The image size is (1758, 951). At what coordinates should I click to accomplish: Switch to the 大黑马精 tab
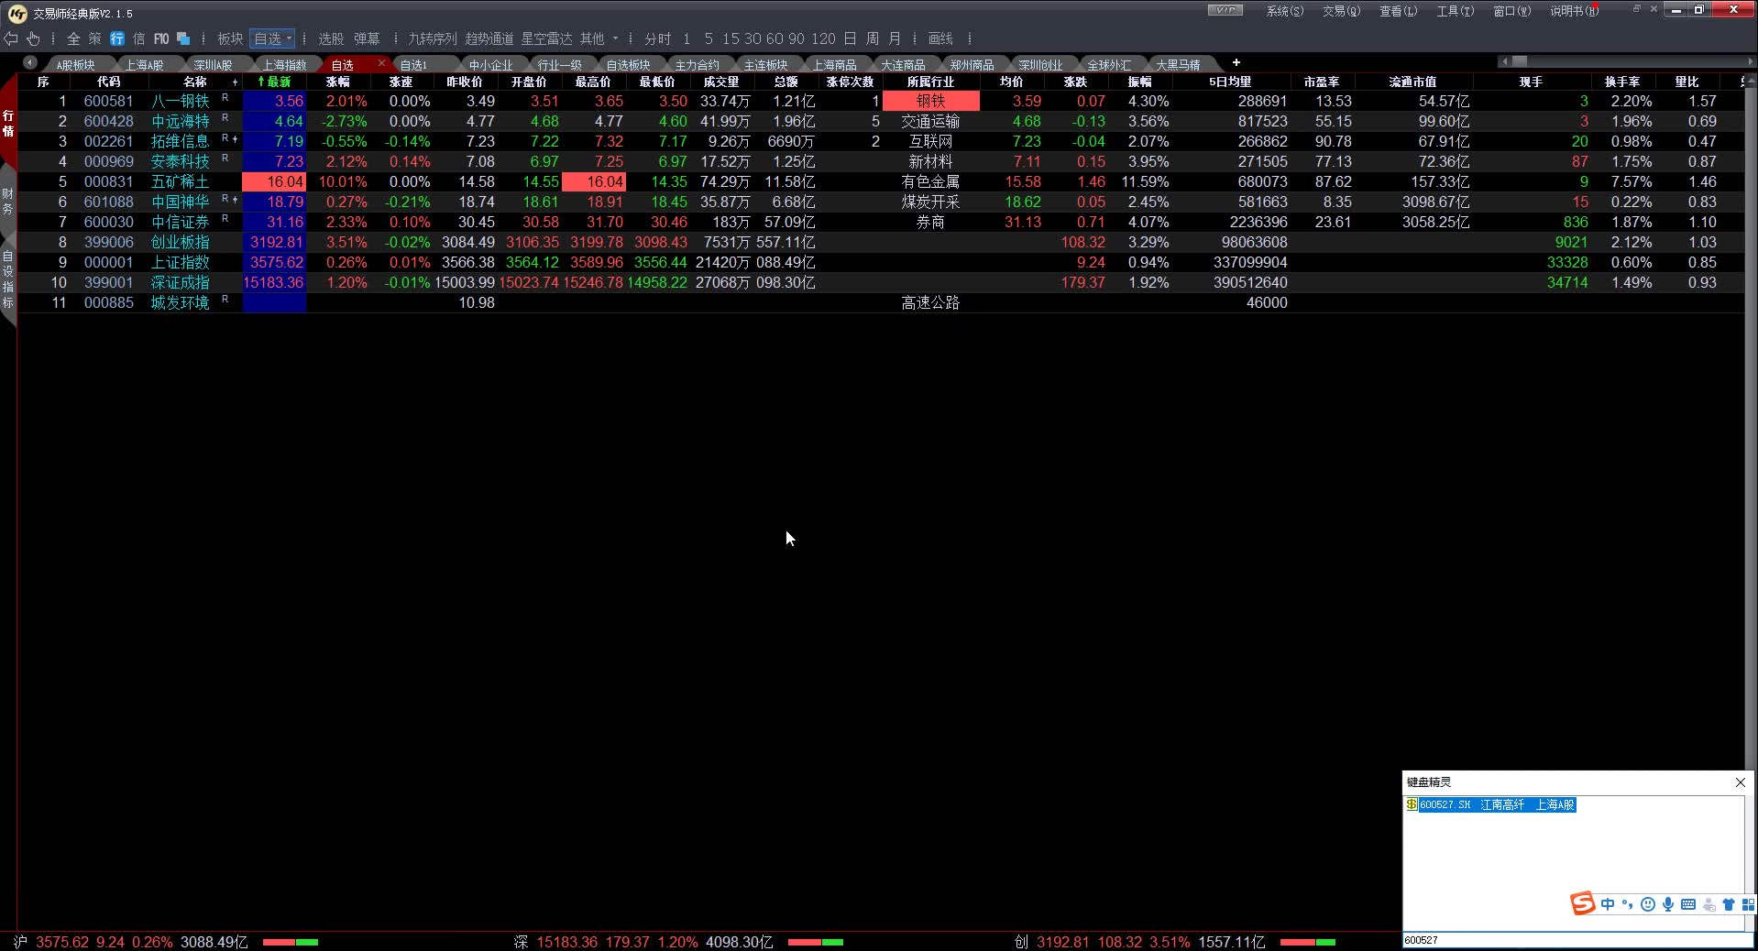(x=1178, y=65)
